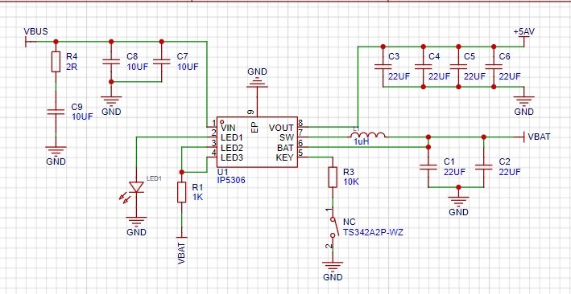Select the VBAT label below R1
571x294 pixels.
182,254
